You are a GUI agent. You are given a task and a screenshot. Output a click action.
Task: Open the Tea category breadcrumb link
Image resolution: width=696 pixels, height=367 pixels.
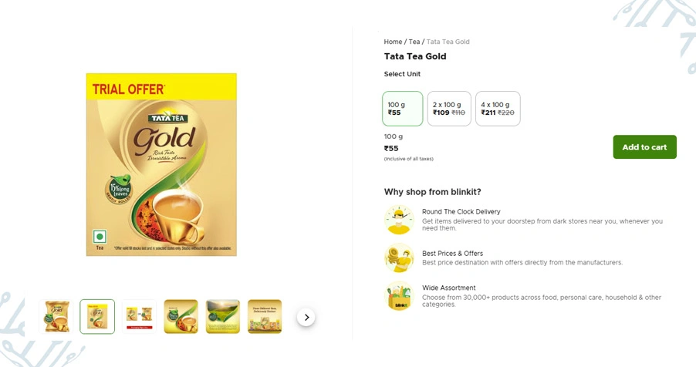click(x=414, y=42)
